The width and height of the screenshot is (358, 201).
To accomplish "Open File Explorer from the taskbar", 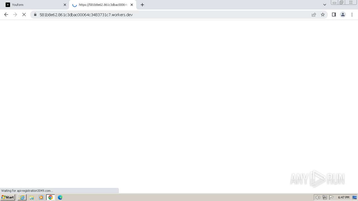I will click(32, 197).
